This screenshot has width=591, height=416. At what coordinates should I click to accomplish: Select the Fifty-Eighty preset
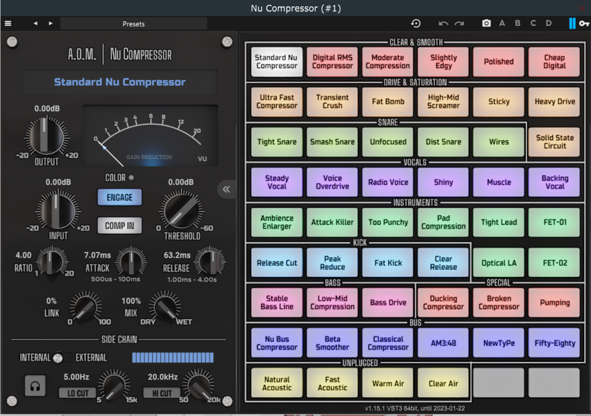coord(555,343)
